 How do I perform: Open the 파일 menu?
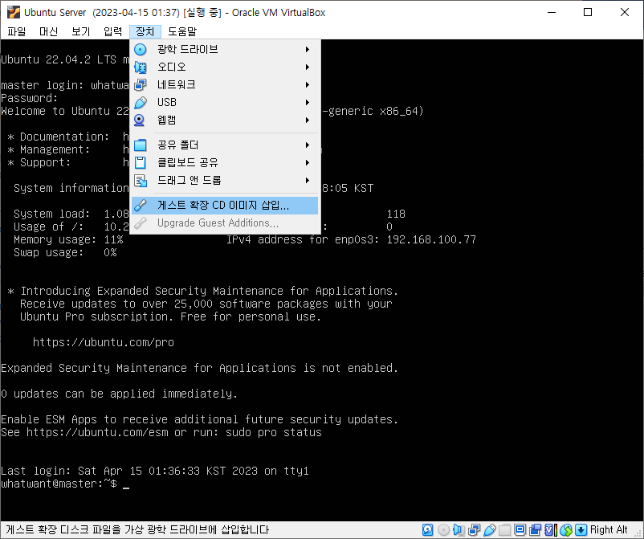click(x=16, y=31)
